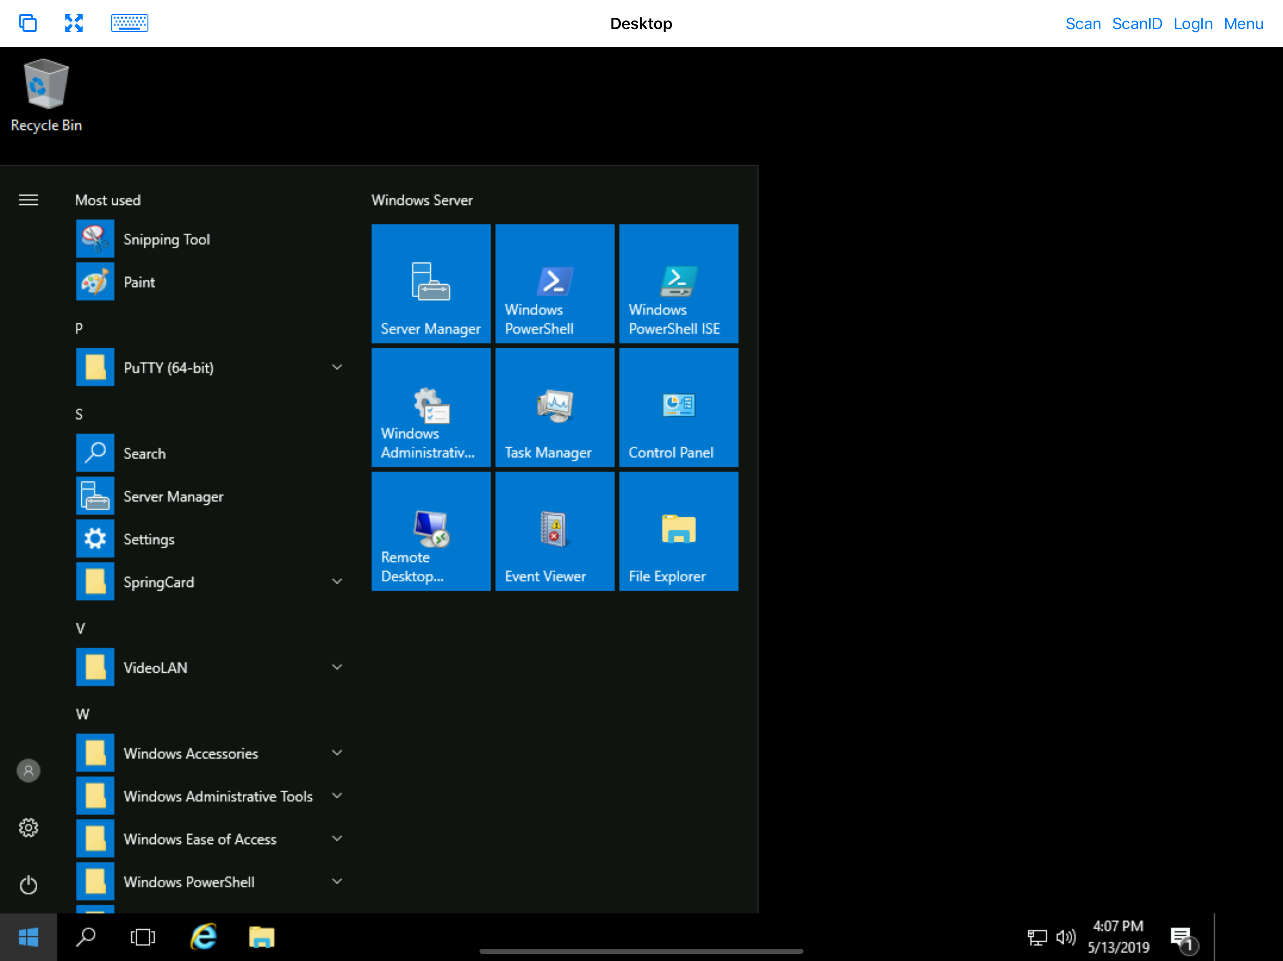Click the fullscreen arrows icon in the top bar
1283x961 pixels.
[74, 23]
